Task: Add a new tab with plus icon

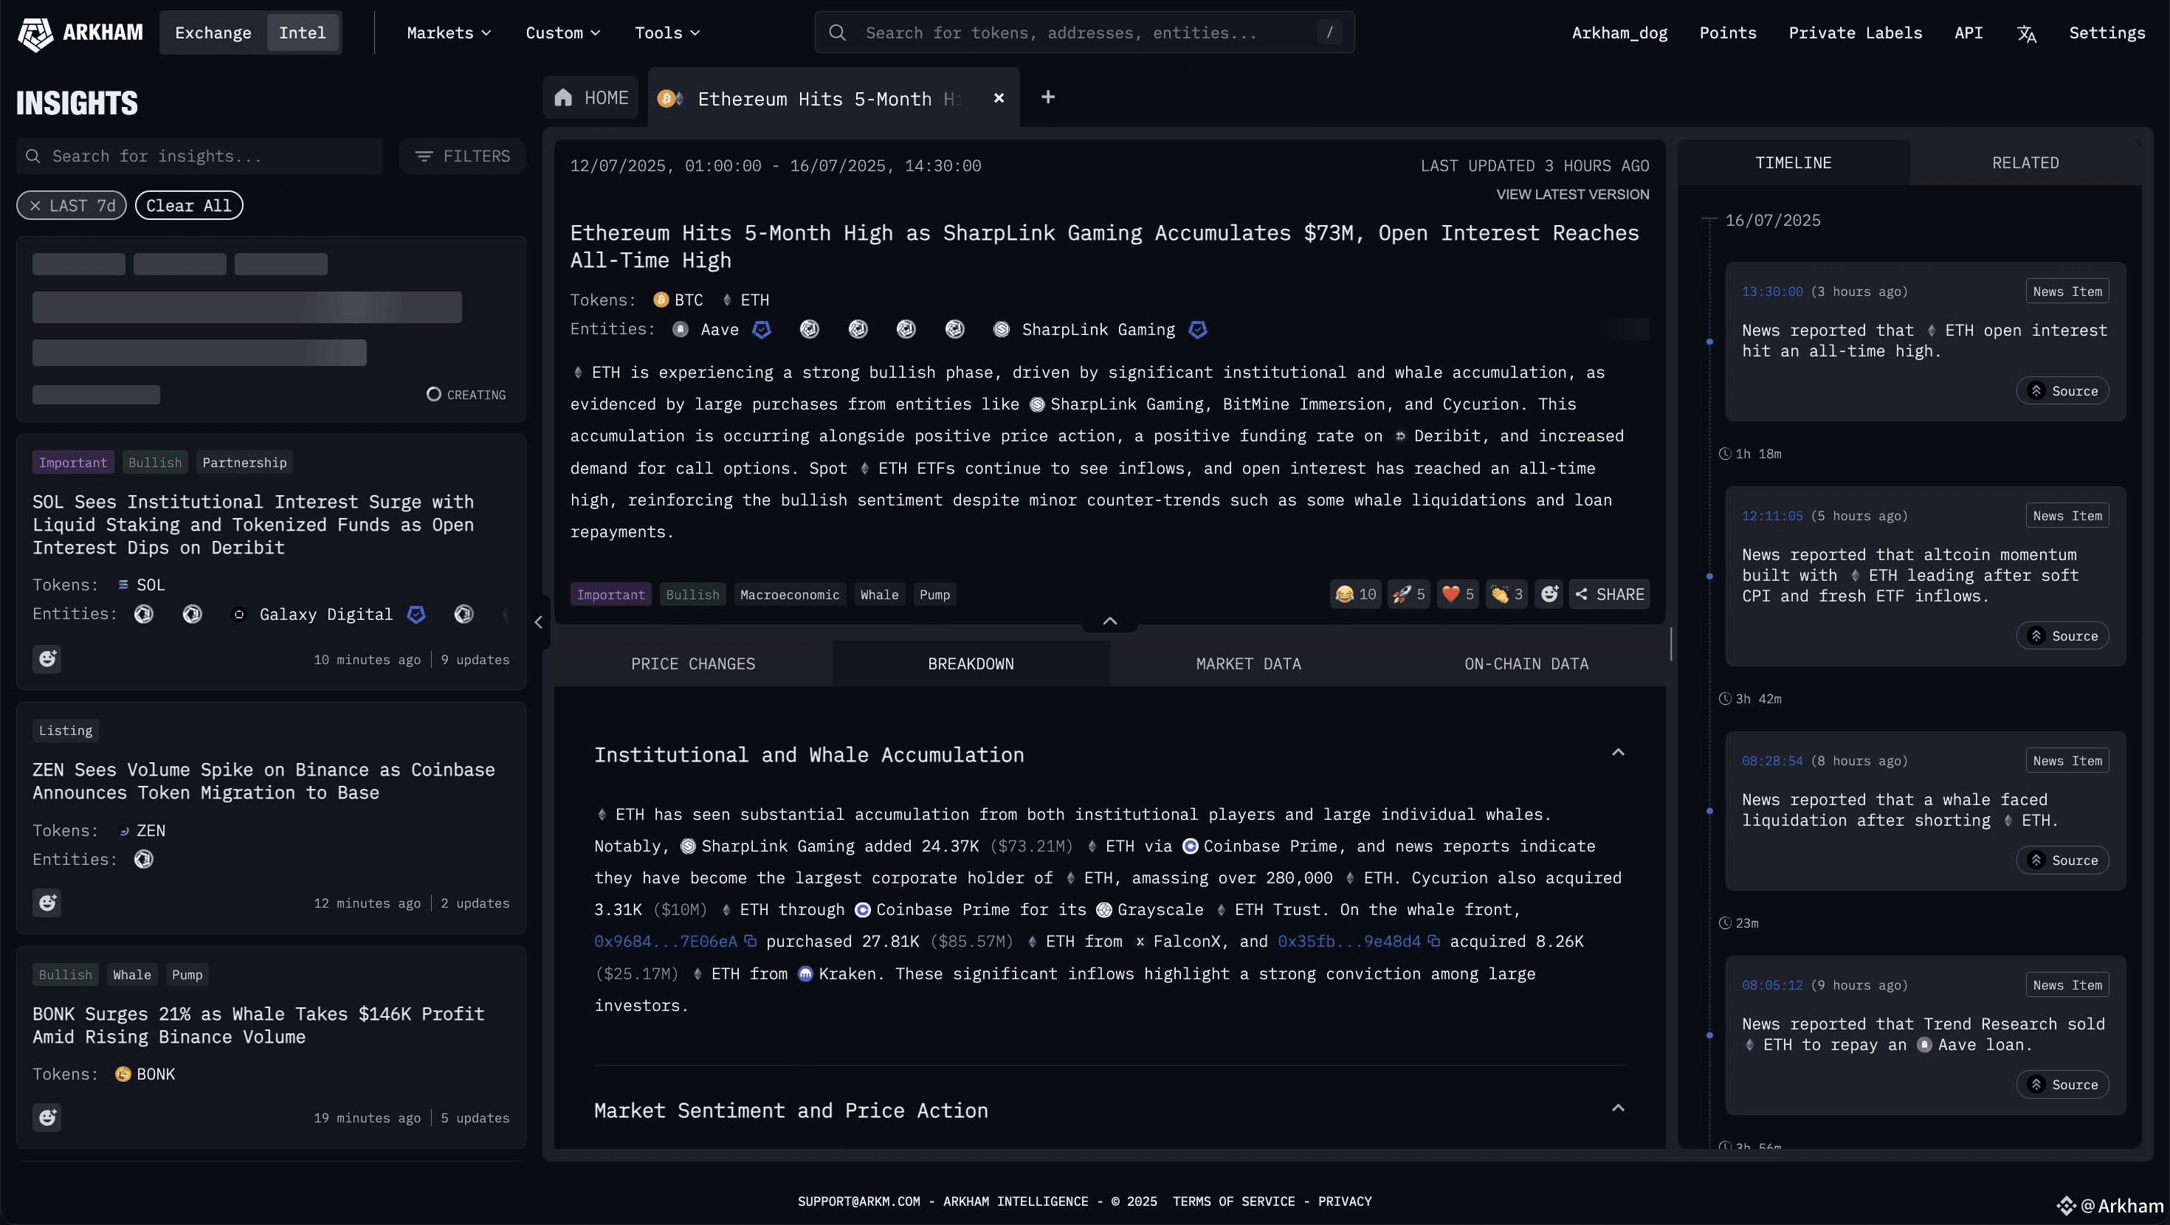Action: (1048, 97)
